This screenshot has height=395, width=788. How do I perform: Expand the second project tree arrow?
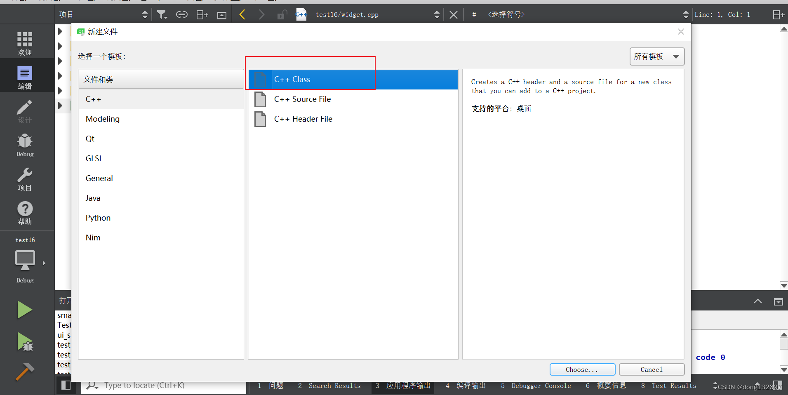60,46
